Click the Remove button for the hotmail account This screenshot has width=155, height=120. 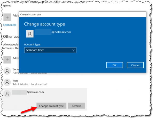76,106
